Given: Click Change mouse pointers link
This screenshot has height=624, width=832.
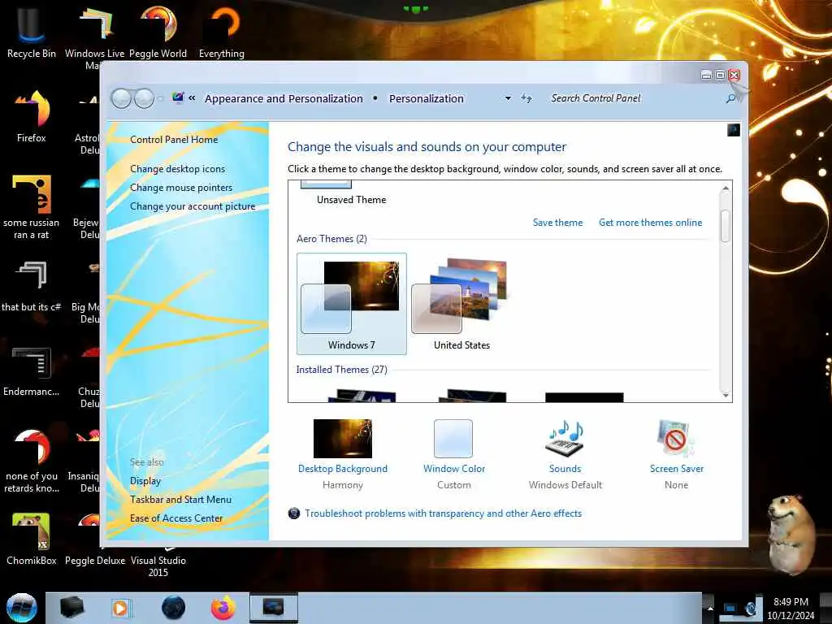Looking at the screenshot, I should click(181, 188).
